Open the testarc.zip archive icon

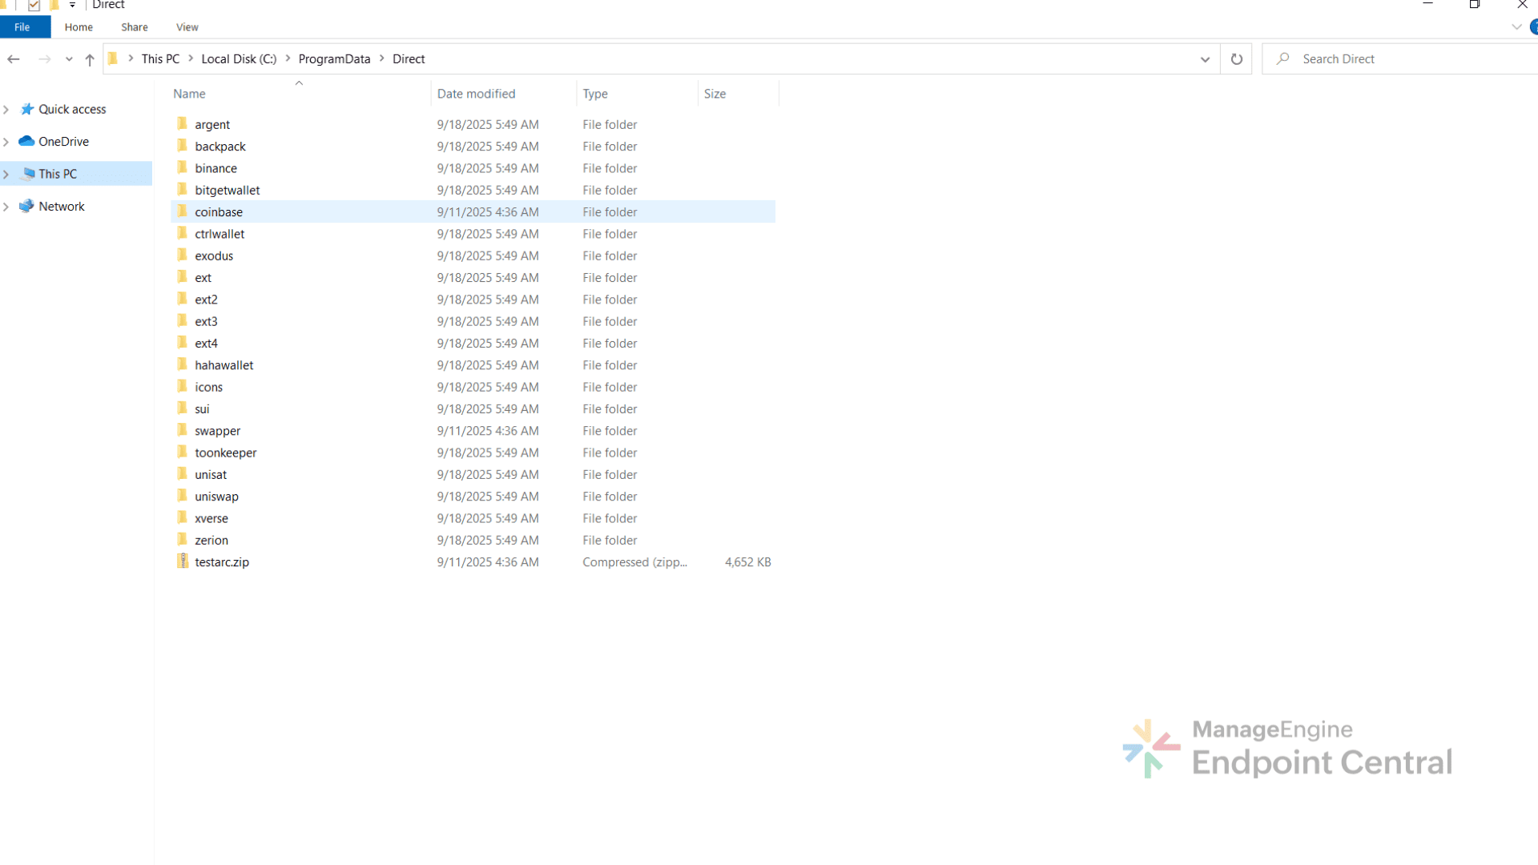pyautogui.click(x=183, y=561)
